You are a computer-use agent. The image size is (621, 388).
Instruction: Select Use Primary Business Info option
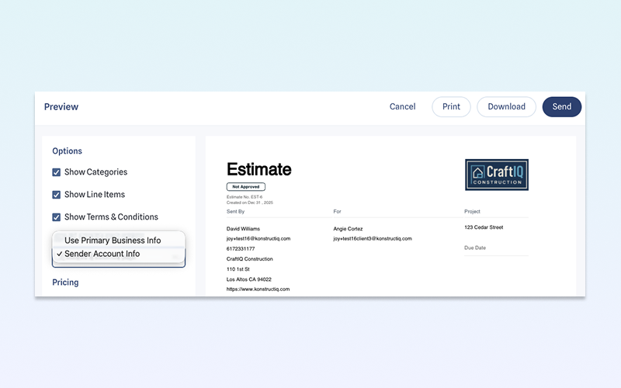coord(119,241)
